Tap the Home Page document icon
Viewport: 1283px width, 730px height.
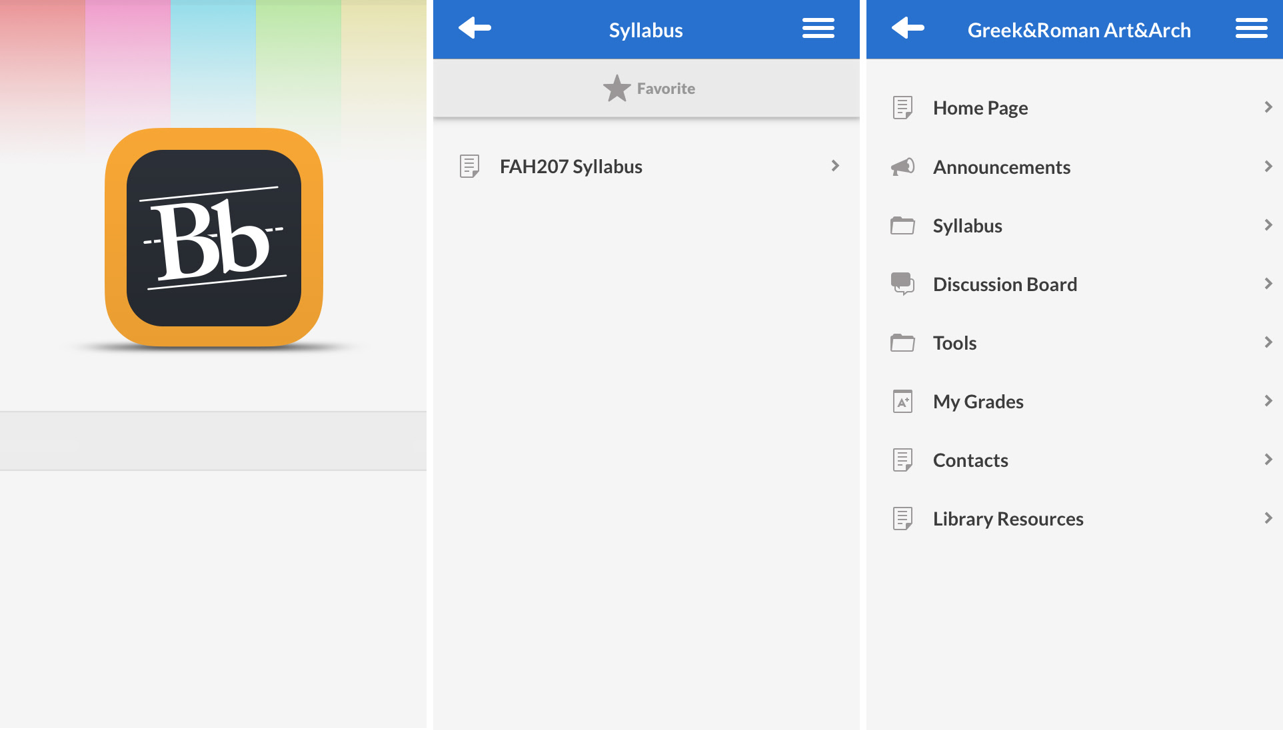coord(902,107)
